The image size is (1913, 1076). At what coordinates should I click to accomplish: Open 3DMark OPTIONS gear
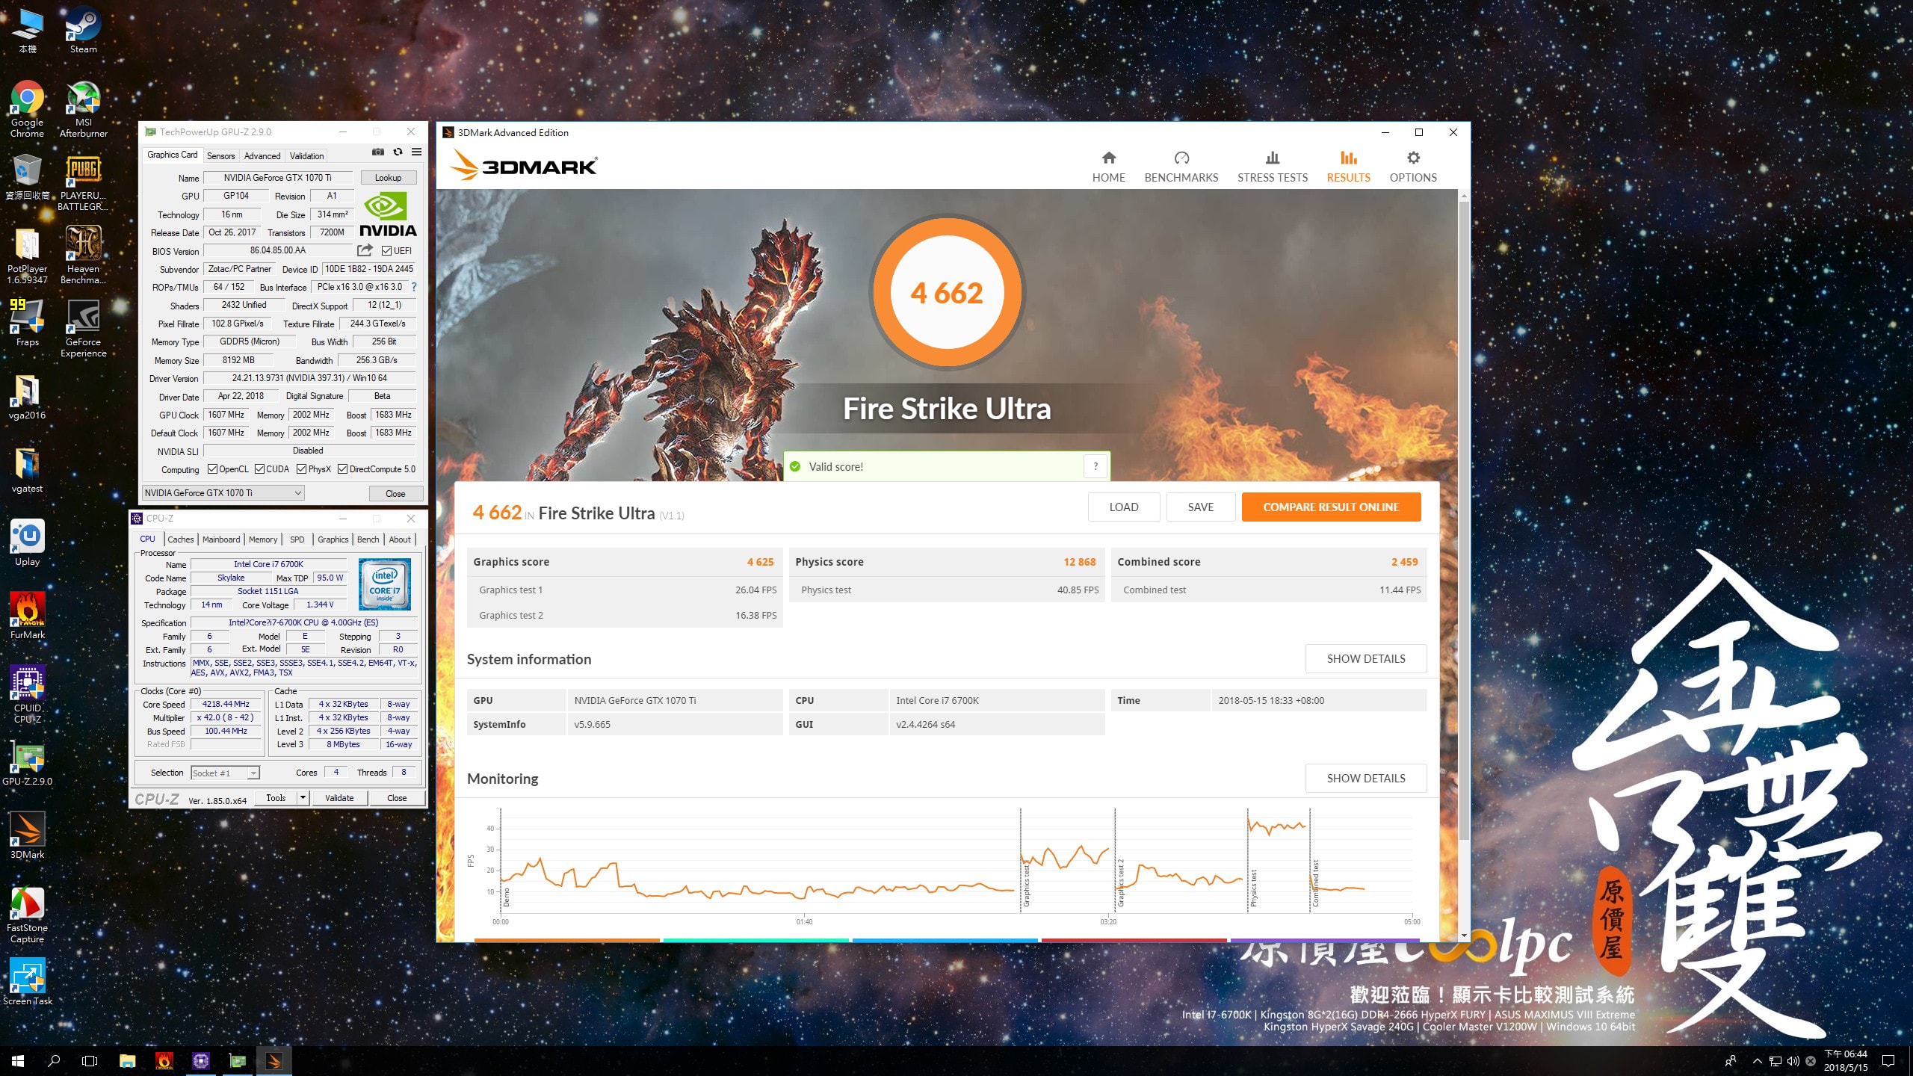pos(1413,167)
